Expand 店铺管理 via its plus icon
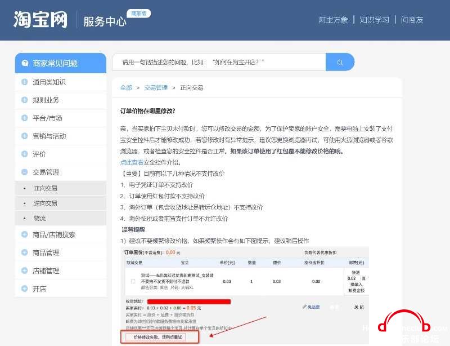The height and width of the screenshot is (346, 450). pos(24,270)
